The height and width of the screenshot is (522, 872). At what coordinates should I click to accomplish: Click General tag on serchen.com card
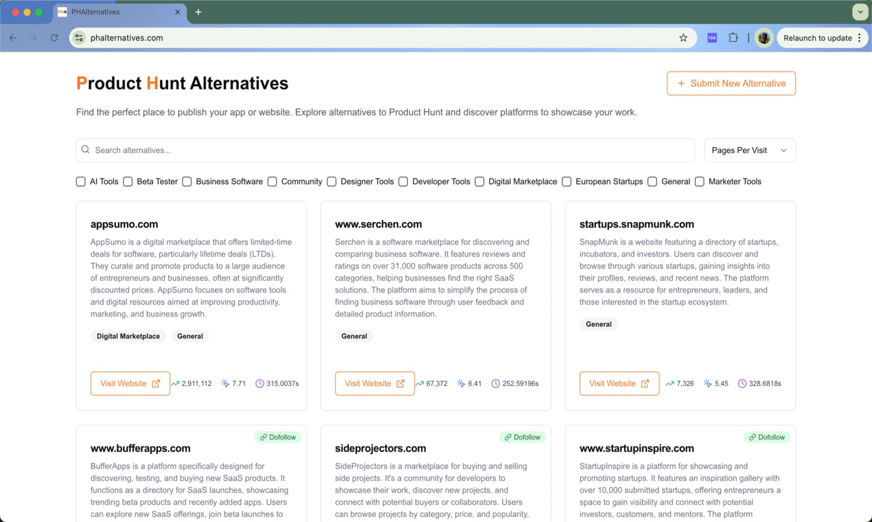tap(354, 337)
